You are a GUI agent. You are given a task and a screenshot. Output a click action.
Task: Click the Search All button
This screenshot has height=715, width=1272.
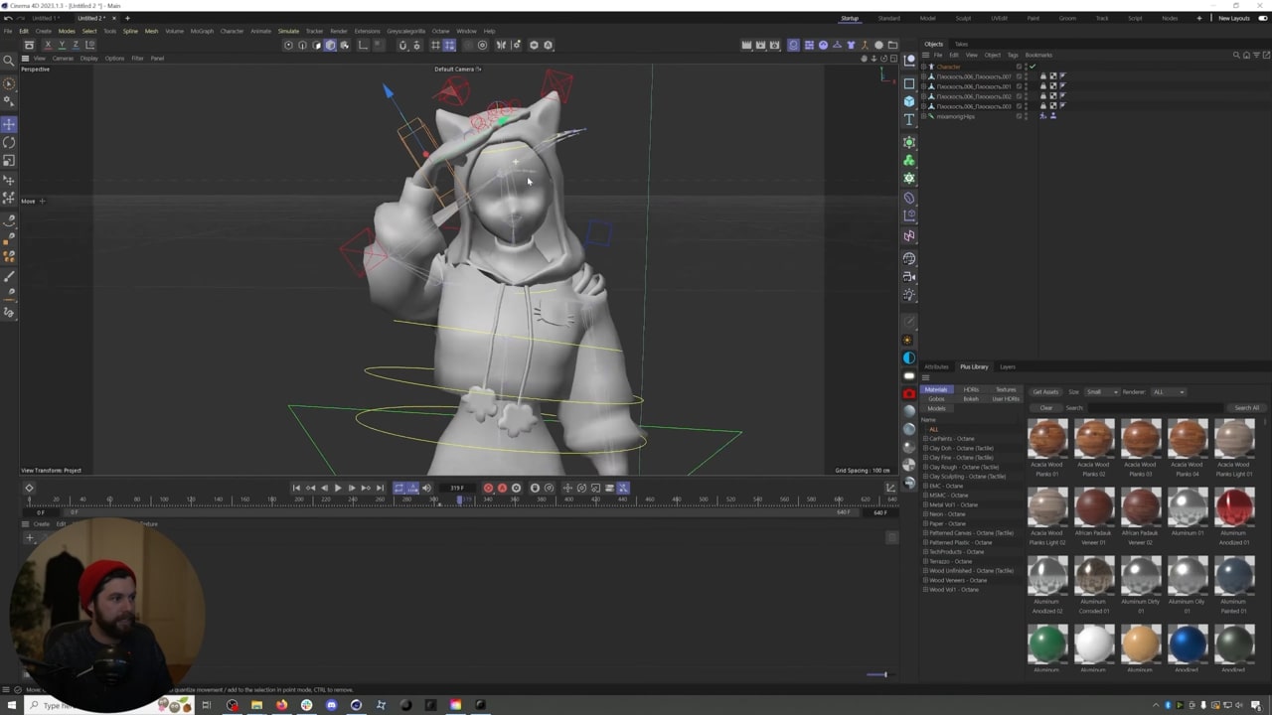click(1246, 407)
